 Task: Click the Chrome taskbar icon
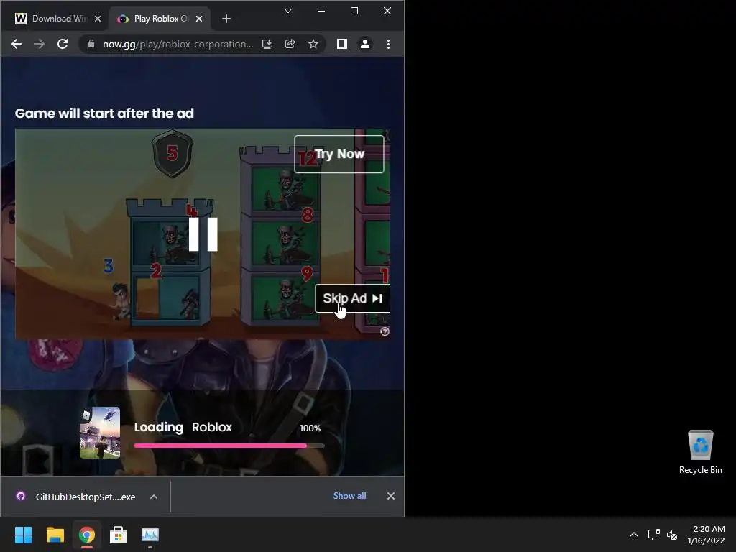click(x=87, y=535)
